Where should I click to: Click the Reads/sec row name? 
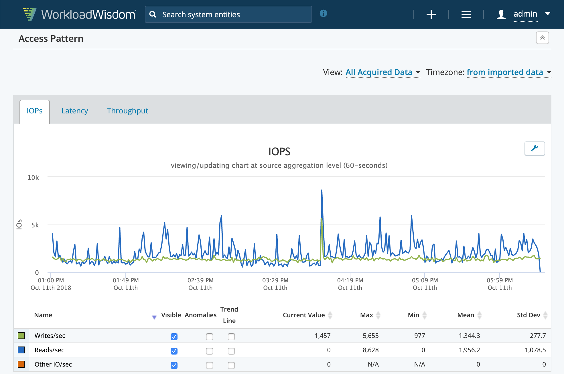[49, 350]
